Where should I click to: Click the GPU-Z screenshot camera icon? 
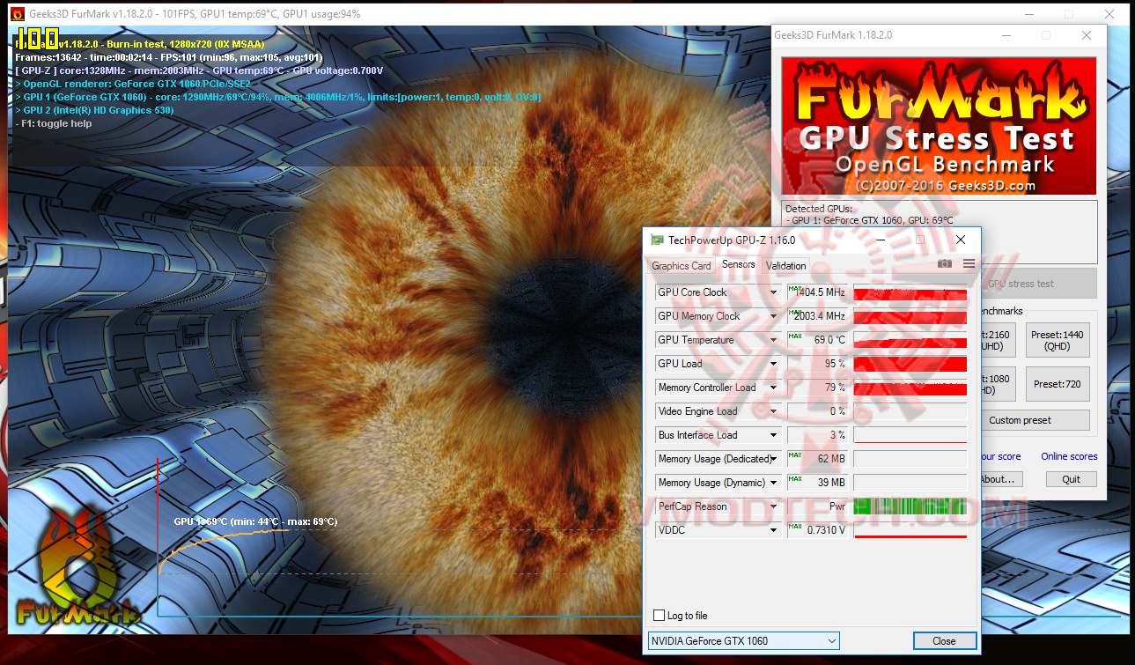(x=945, y=263)
